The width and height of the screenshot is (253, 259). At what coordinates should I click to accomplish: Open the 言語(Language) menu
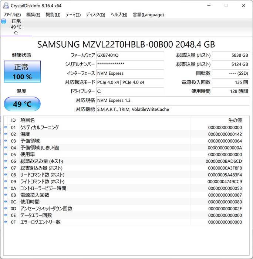click(148, 15)
